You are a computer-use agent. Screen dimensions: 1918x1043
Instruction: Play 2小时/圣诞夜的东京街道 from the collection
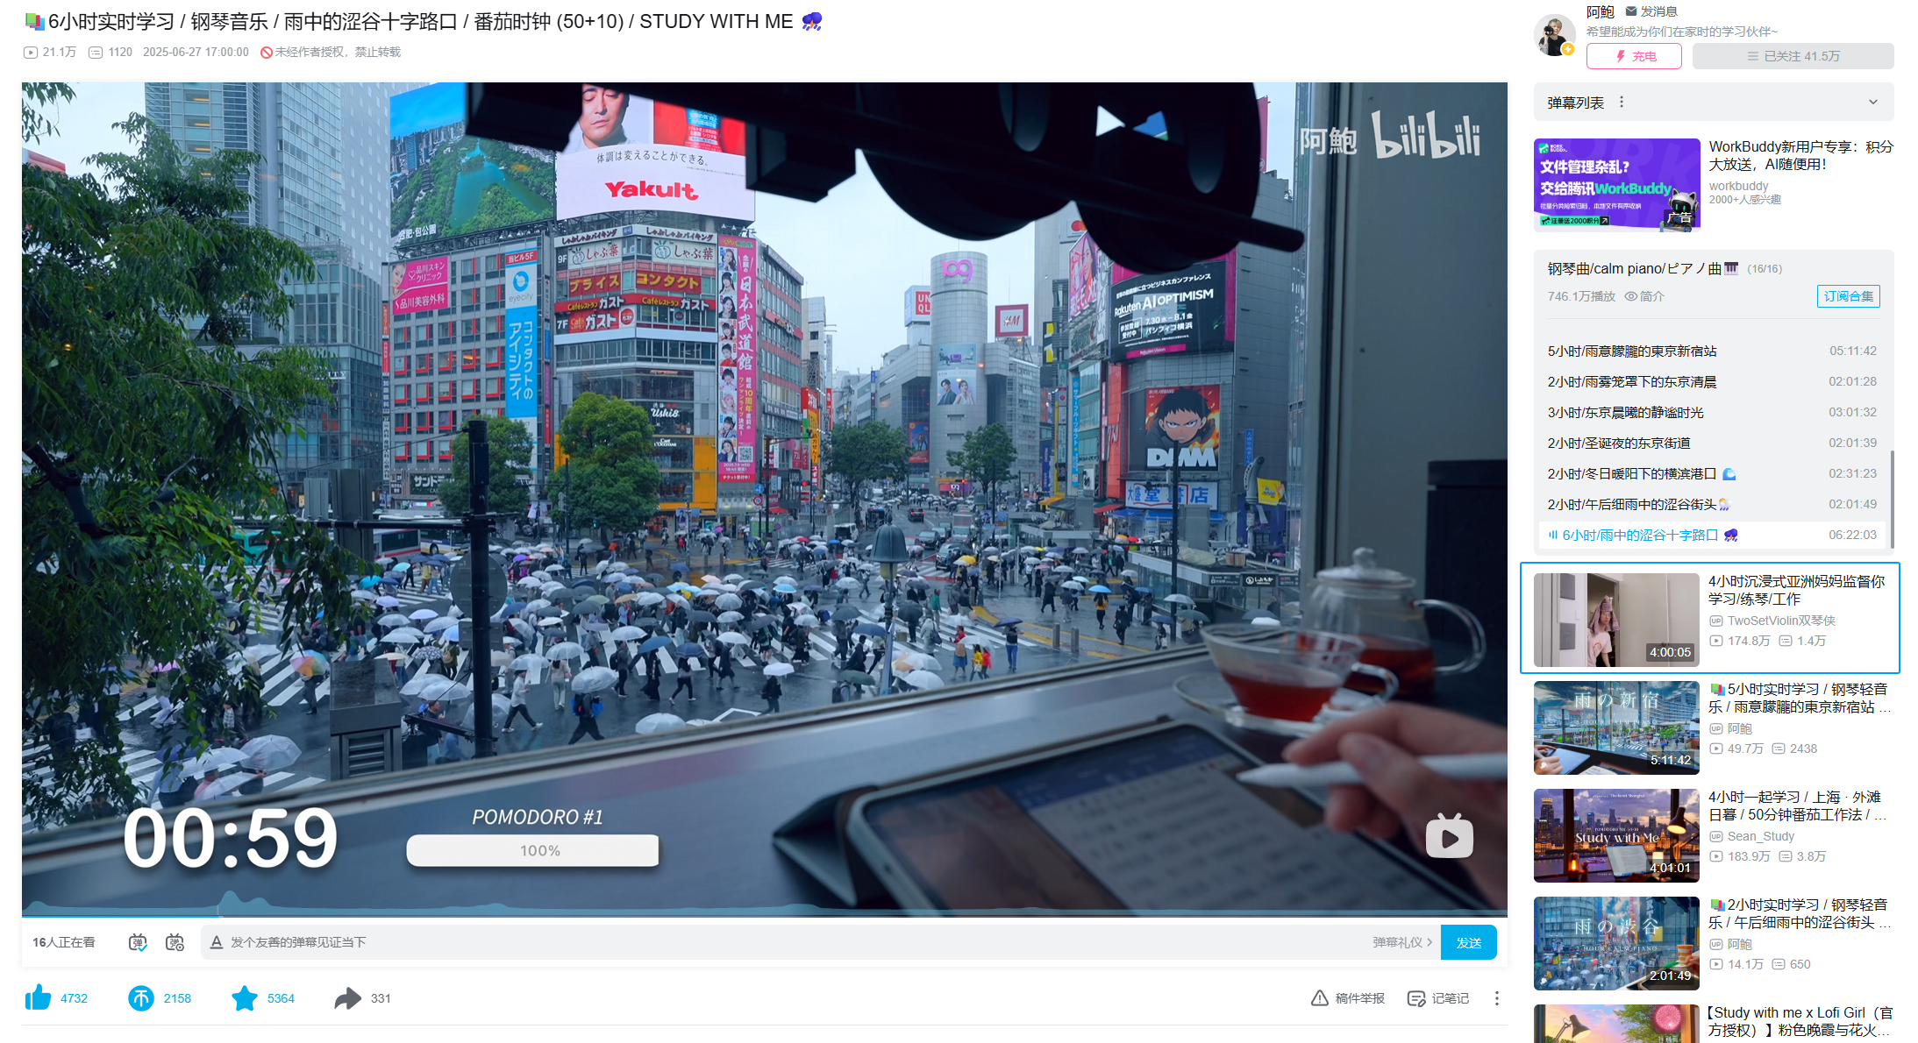[x=1712, y=443]
